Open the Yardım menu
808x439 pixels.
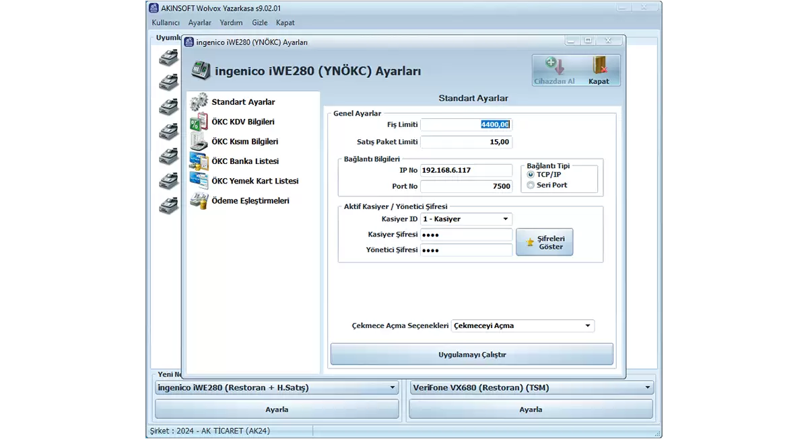click(231, 22)
